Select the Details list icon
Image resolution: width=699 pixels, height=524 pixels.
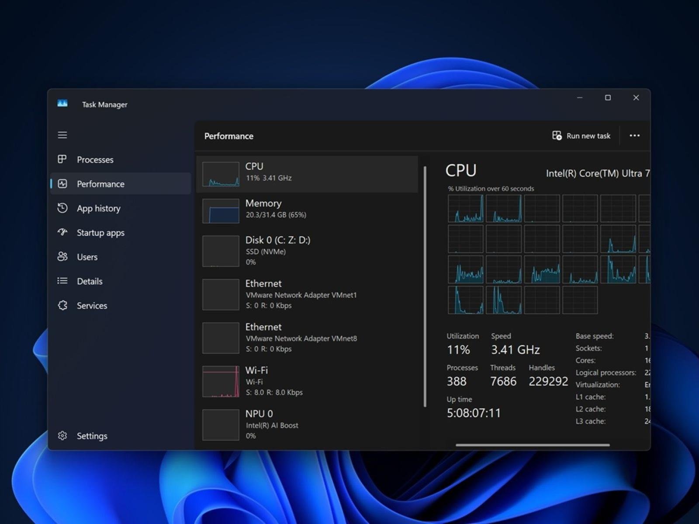[x=62, y=281]
